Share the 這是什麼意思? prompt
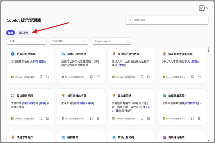Viewport: 215px width, 143px height. pos(199,118)
